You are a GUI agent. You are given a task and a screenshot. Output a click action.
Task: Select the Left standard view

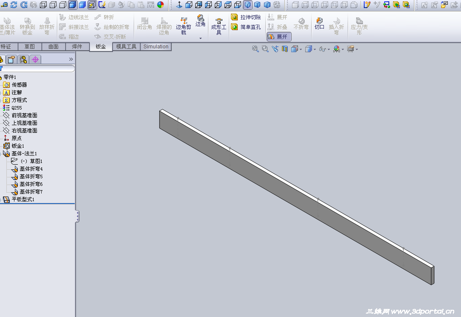click(208, 5)
